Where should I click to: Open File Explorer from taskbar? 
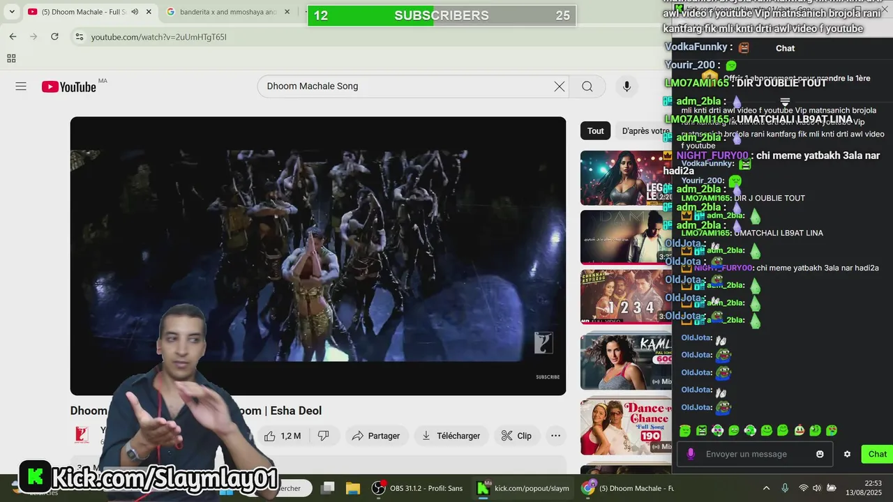point(353,488)
